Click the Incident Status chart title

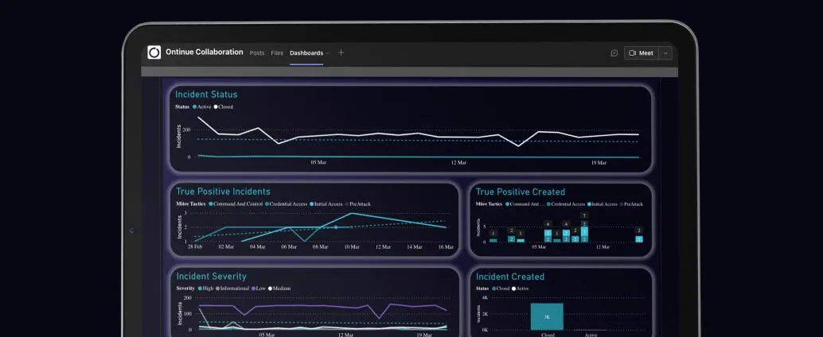206,95
